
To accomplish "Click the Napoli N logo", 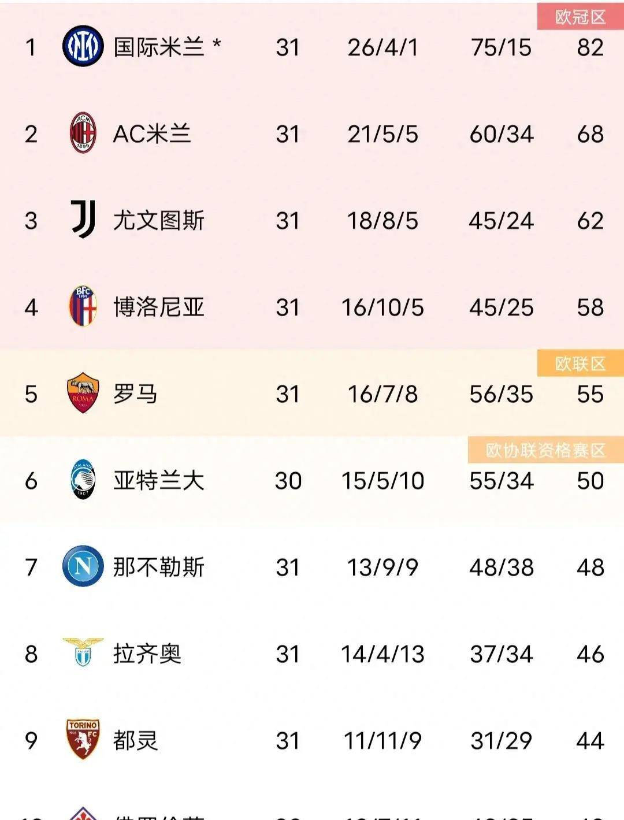I will (x=83, y=566).
